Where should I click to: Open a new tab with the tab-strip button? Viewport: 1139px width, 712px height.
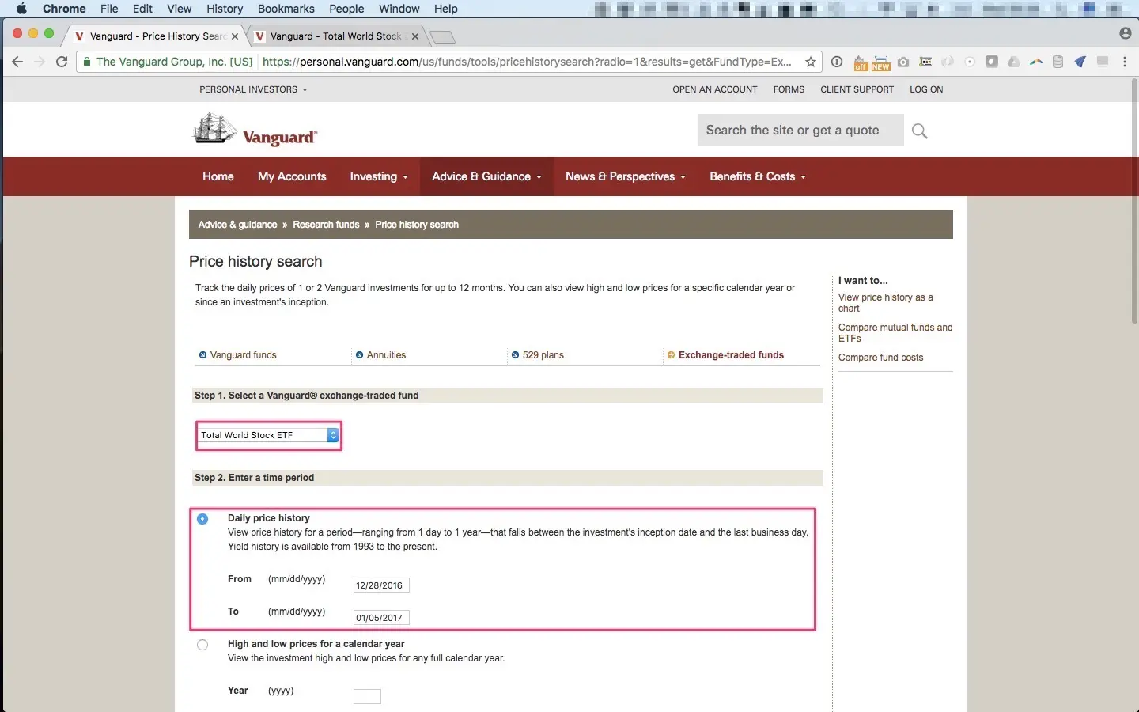click(x=443, y=36)
